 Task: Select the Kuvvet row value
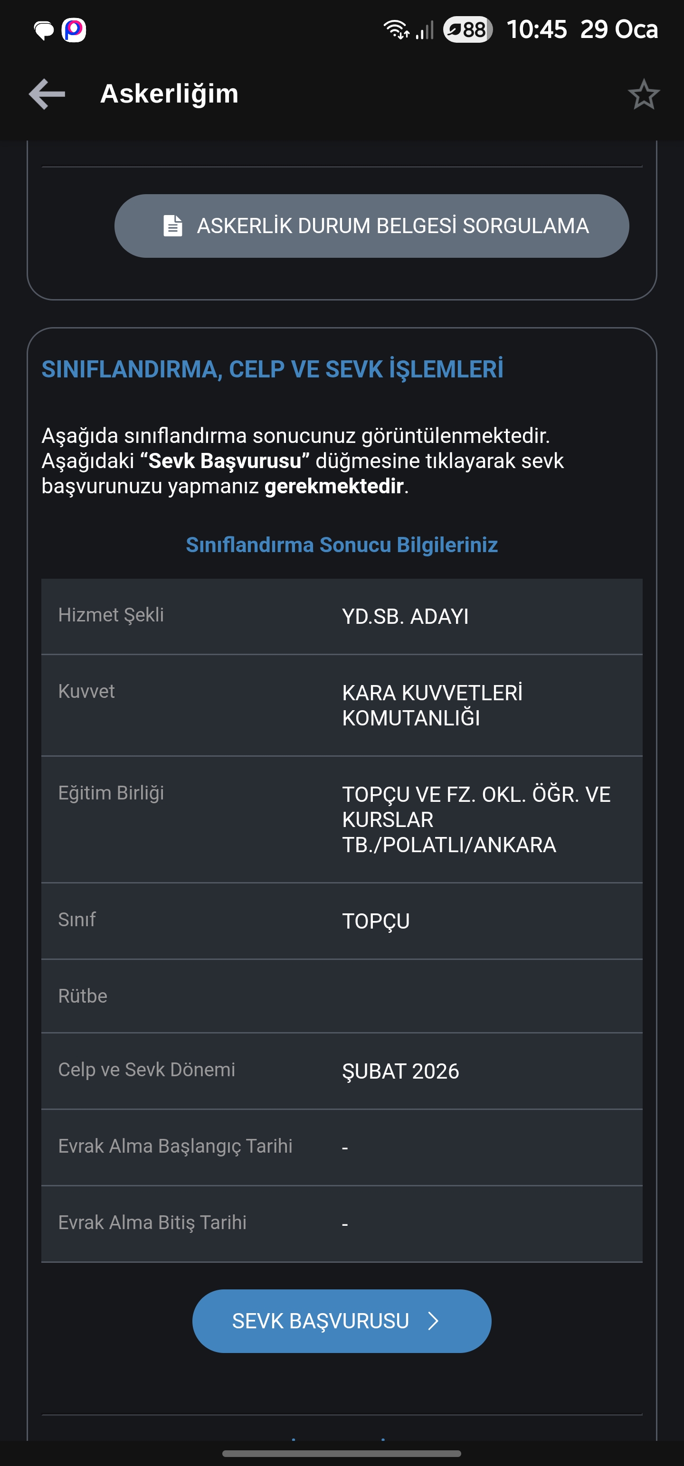click(x=432, y=705)
